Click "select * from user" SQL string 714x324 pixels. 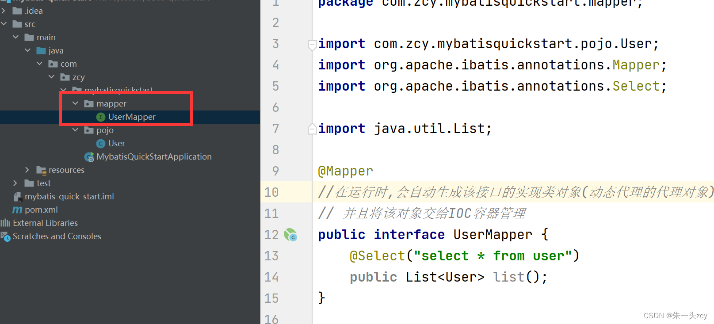click(493, 256)
